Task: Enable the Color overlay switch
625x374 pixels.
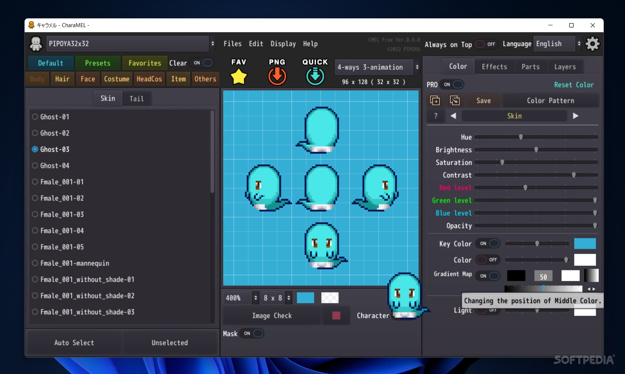Action: tap(487, 260)
